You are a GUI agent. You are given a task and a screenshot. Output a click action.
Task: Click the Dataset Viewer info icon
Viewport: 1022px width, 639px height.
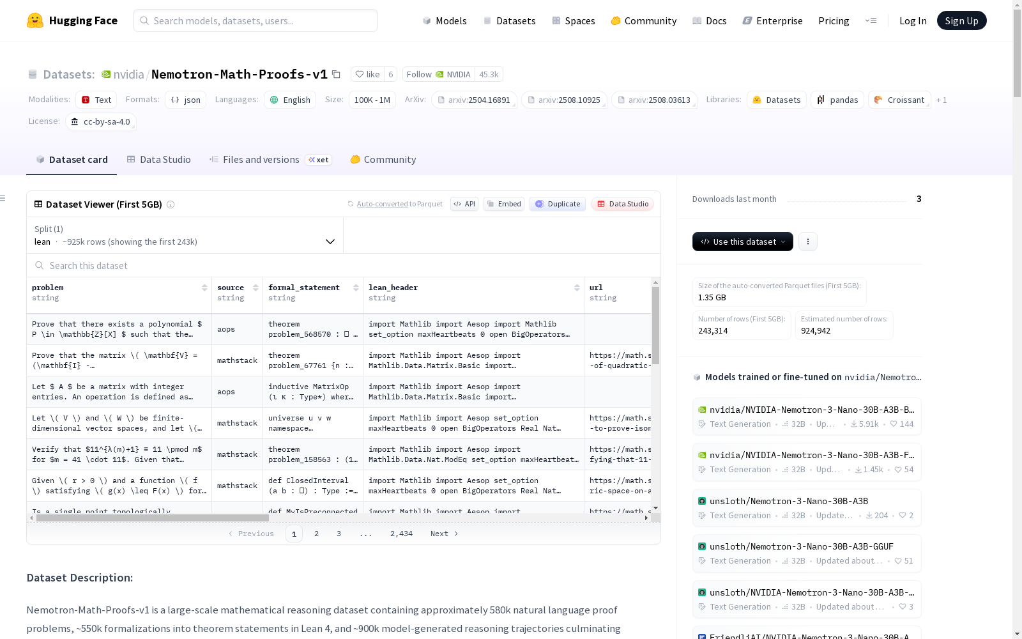171,204
